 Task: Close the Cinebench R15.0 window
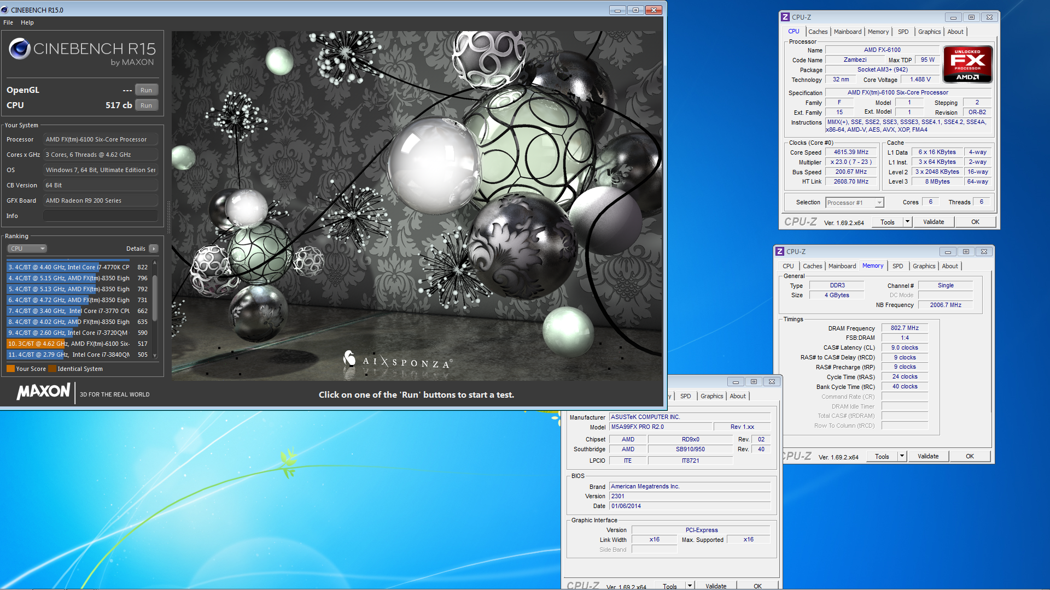coord(654,10)
